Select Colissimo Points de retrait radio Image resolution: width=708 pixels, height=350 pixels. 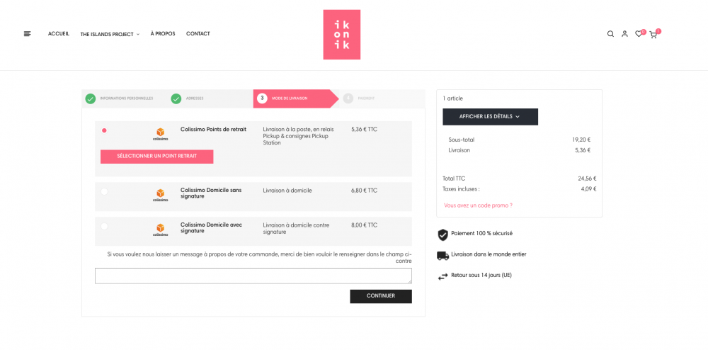click(x=104, y=130)
